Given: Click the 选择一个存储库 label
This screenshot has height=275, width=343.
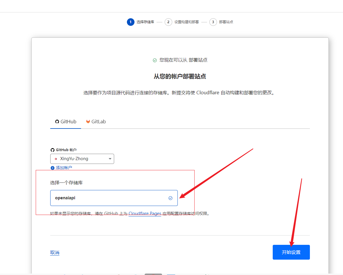Looking at the screenshot, I should pos(66,182).
